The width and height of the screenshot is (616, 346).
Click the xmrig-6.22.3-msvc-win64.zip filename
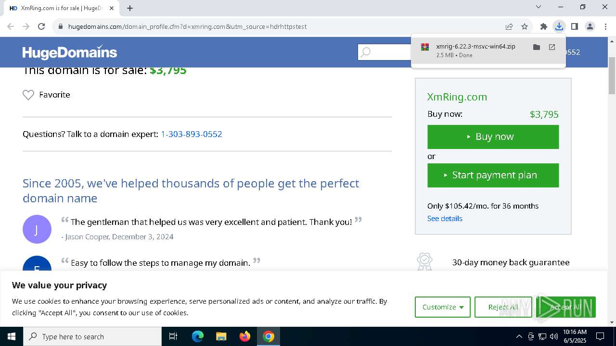[475, 47]
